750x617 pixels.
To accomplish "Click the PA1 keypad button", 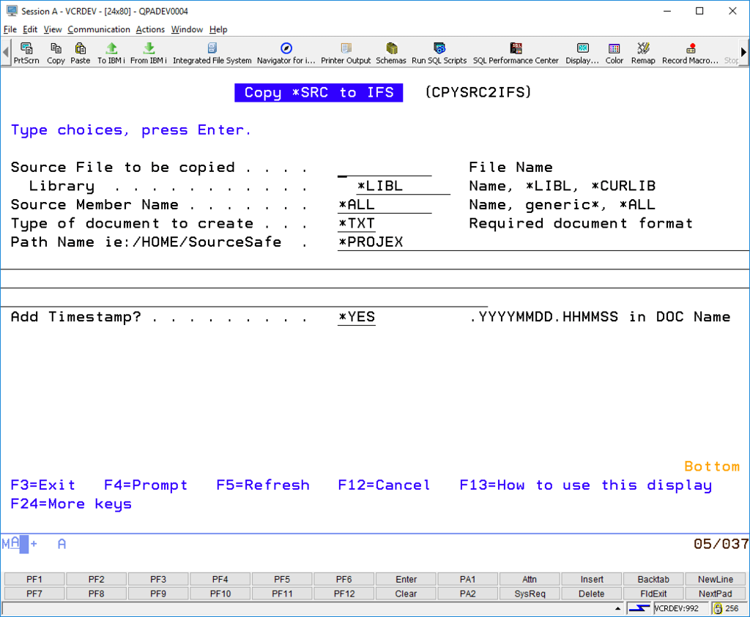I will [x=468, y=579].
